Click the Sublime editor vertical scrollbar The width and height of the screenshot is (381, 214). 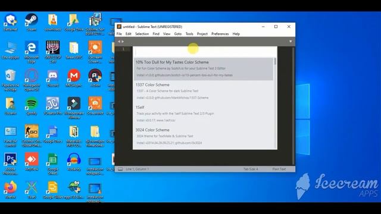[293, 106]
